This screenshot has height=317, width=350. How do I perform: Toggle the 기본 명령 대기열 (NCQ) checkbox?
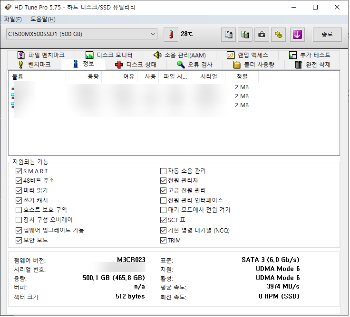[164, 230]
